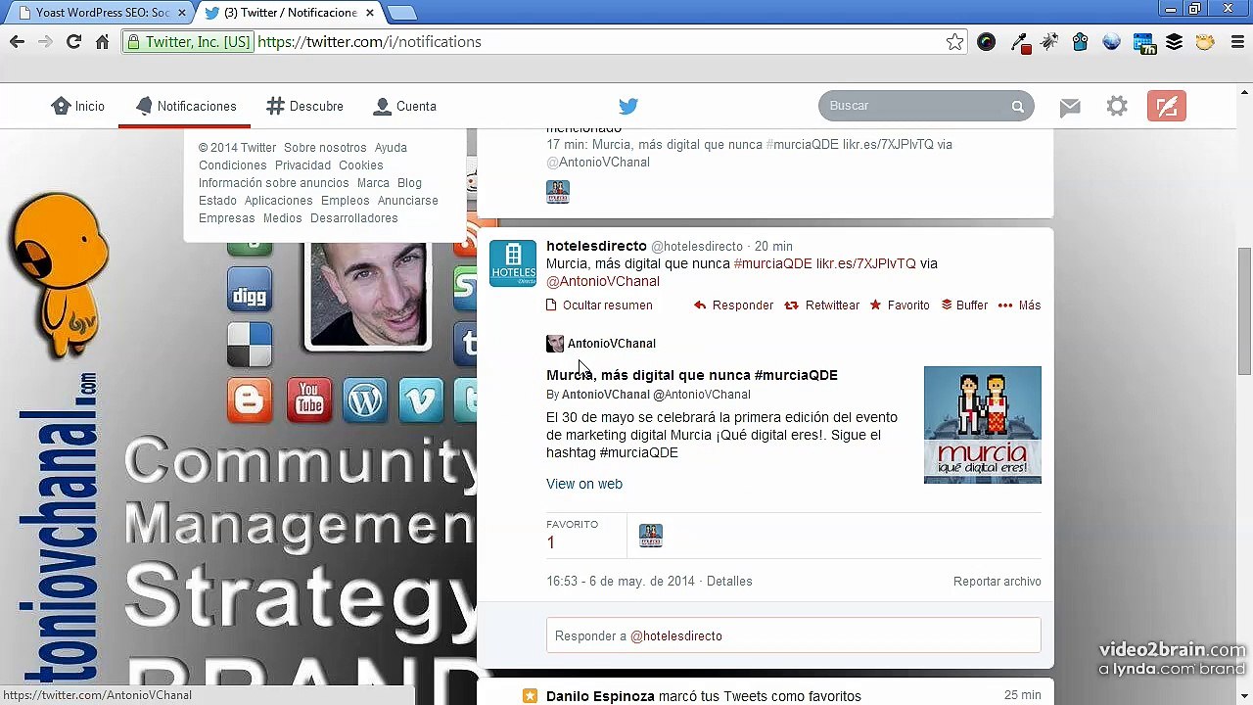1253x705 pixels.
Task: Submit search with the magnifier icon
Action: [1017, 106]
